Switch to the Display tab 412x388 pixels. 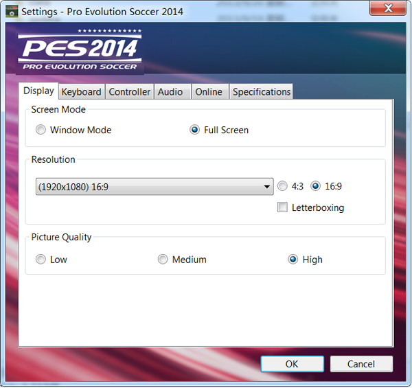coord(38,91)
